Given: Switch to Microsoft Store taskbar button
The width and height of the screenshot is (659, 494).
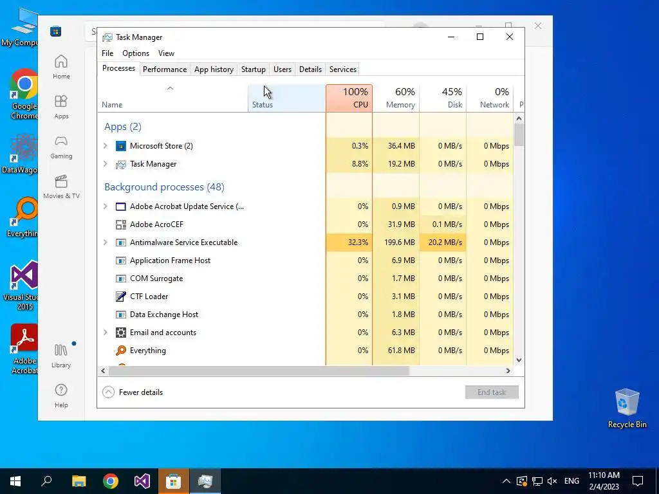Looking at the screenshot, I should [x=174, y=481].
